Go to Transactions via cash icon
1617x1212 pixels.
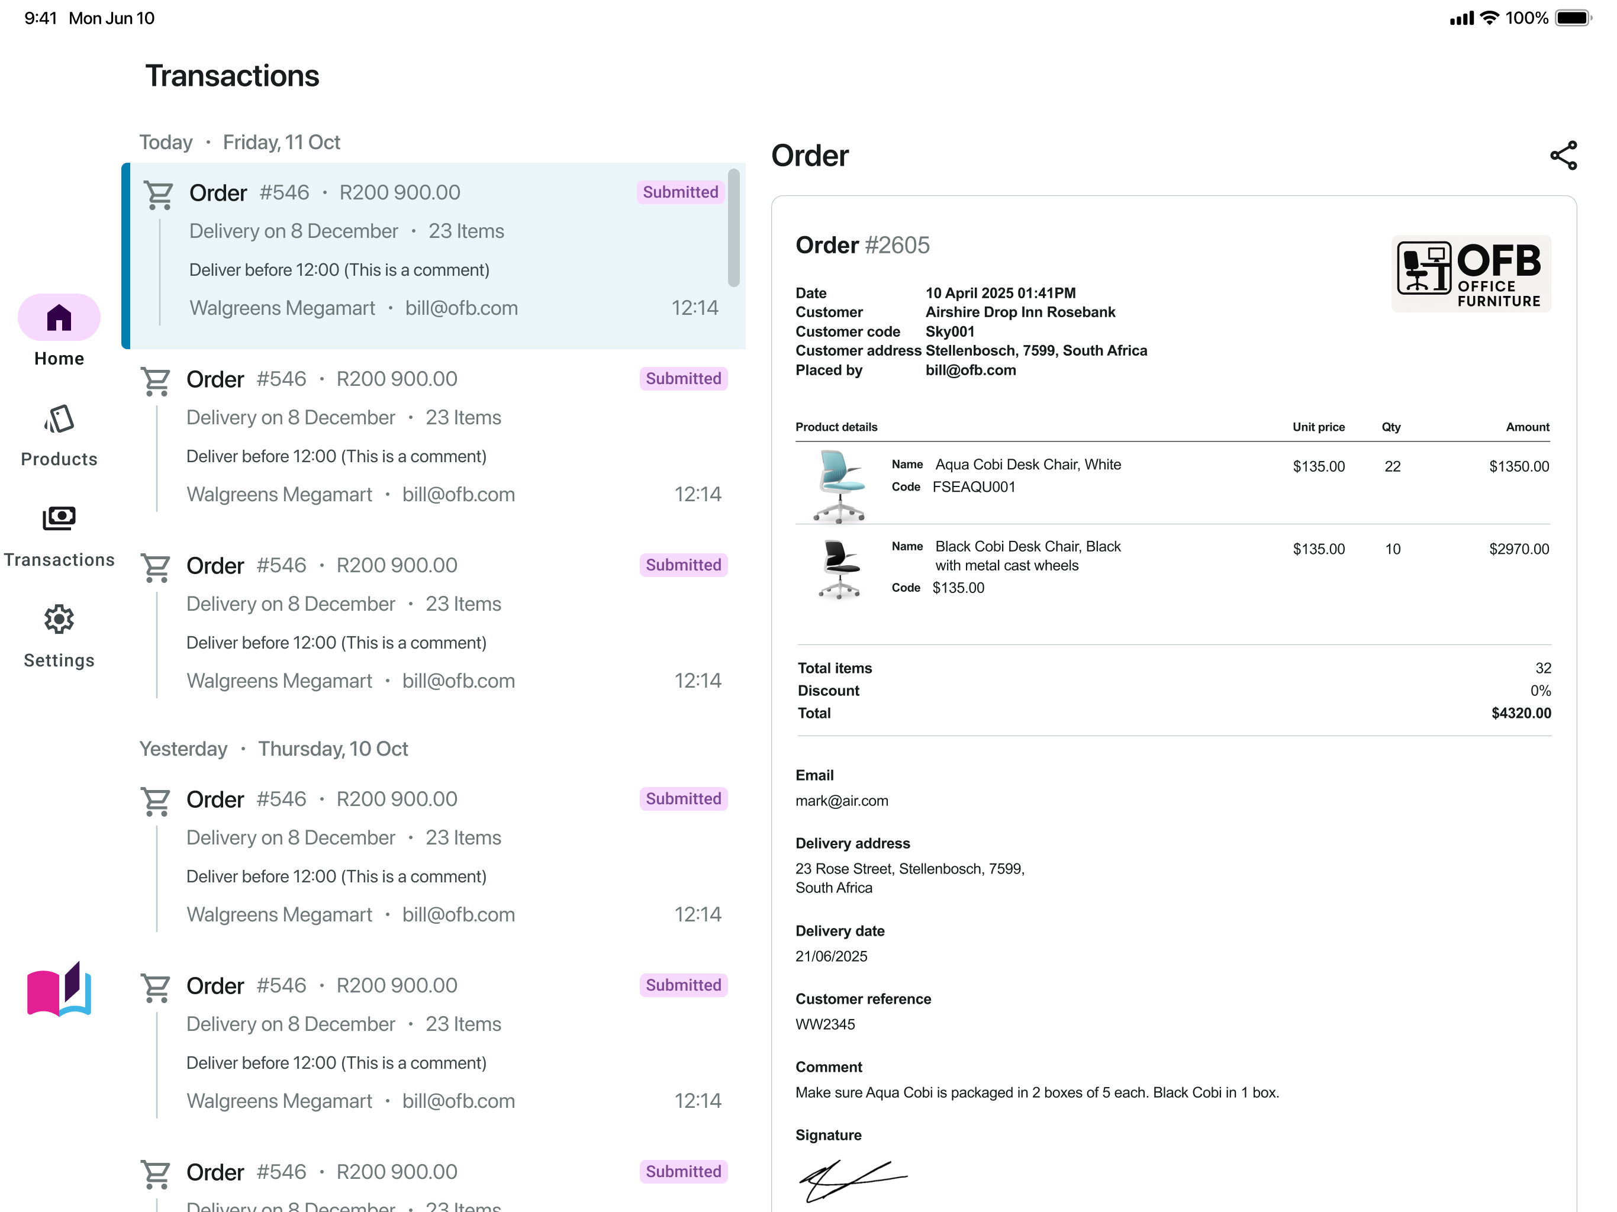[59, 518]
